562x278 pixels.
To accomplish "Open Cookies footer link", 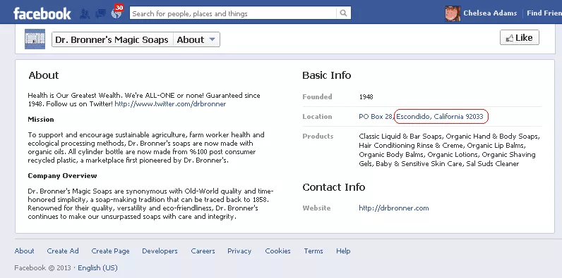I will [277, 251].
